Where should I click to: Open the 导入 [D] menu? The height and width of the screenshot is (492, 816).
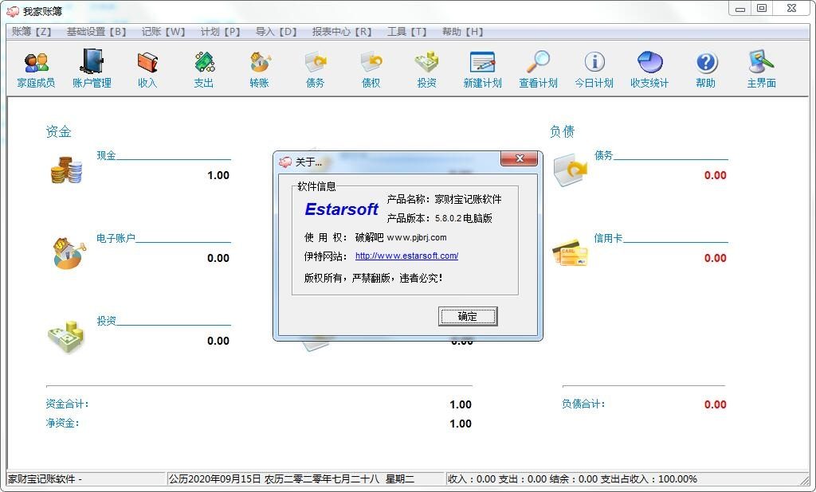(x=276, y=32)
